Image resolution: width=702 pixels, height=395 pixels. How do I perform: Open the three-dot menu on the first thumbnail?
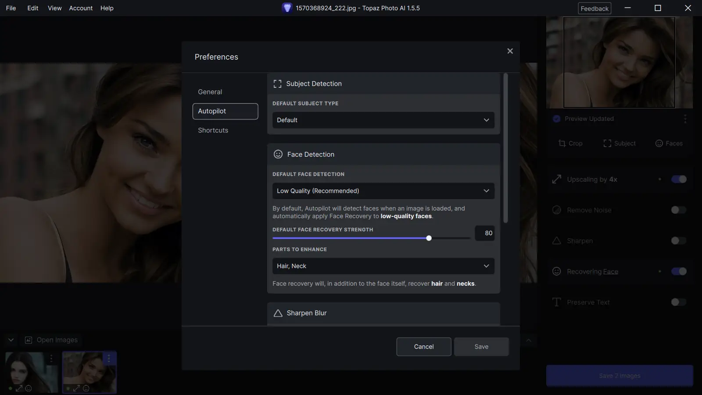pos(51,359)
